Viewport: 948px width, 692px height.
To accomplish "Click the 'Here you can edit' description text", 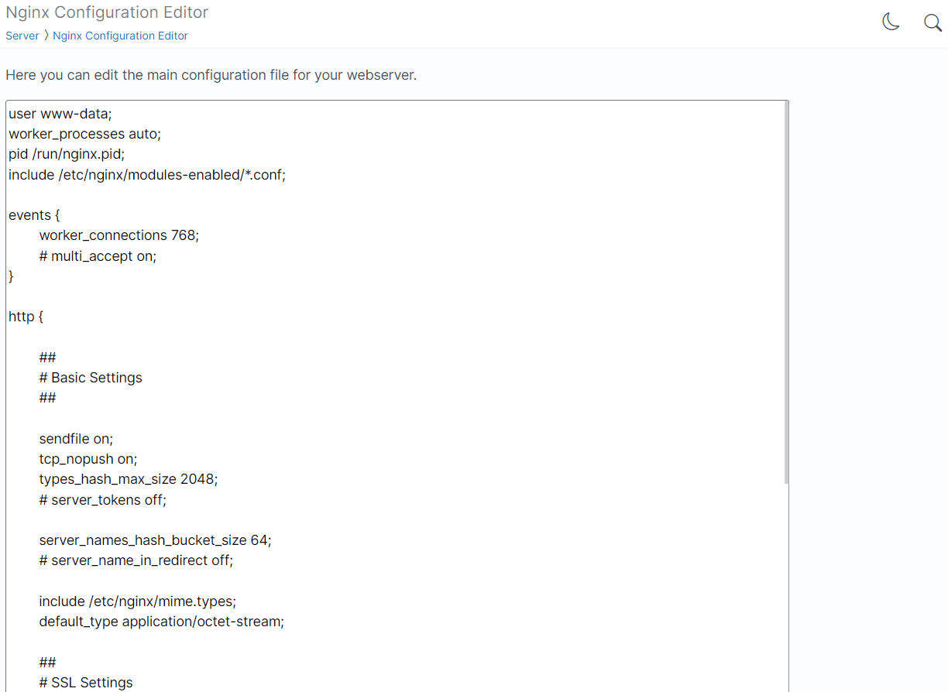I will [211, 75].
